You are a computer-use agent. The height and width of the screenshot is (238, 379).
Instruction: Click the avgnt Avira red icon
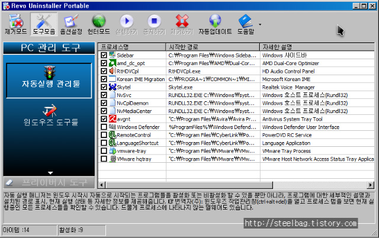click(113, 118)
